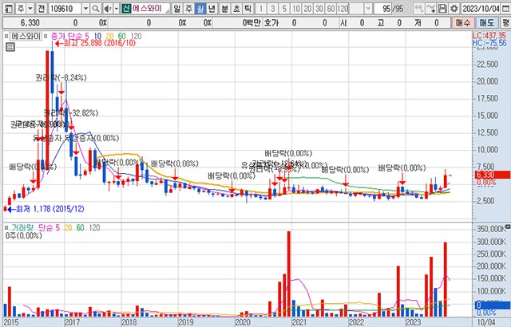The height and width of the screenshot is (327, 511).
Task: Select interval 30 button
Action: pos(319,9)
